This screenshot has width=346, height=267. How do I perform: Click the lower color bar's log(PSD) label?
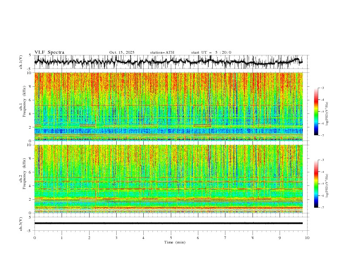click(x=327, y=185)
